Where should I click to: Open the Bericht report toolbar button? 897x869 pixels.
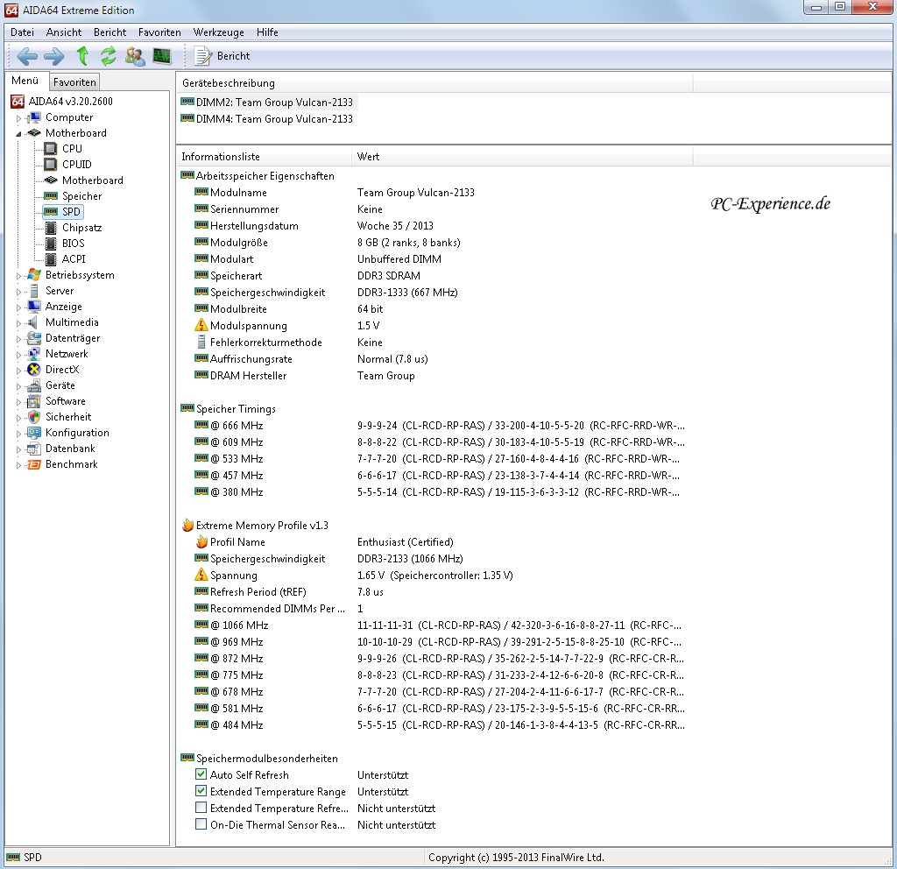click(222, 56)
